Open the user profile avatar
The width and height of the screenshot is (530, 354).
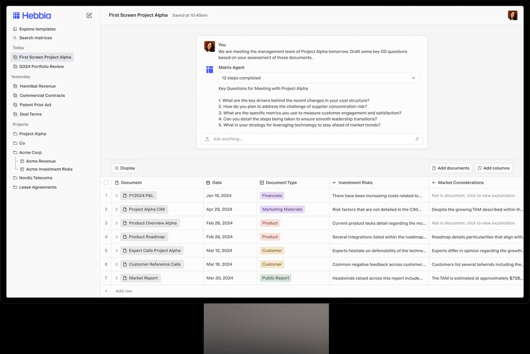tap(513, 15)
